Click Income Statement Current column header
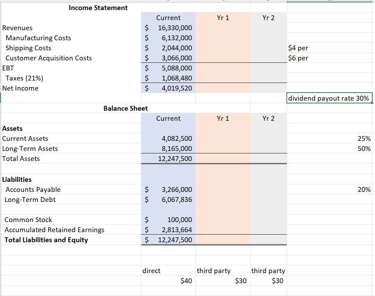This screenshot has width=375, height=296. coord(168,18)
